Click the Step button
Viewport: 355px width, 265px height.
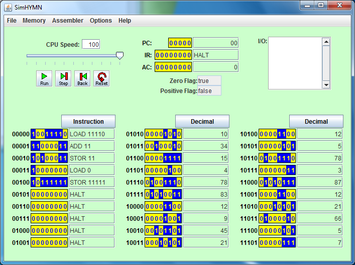pos(63,78)
